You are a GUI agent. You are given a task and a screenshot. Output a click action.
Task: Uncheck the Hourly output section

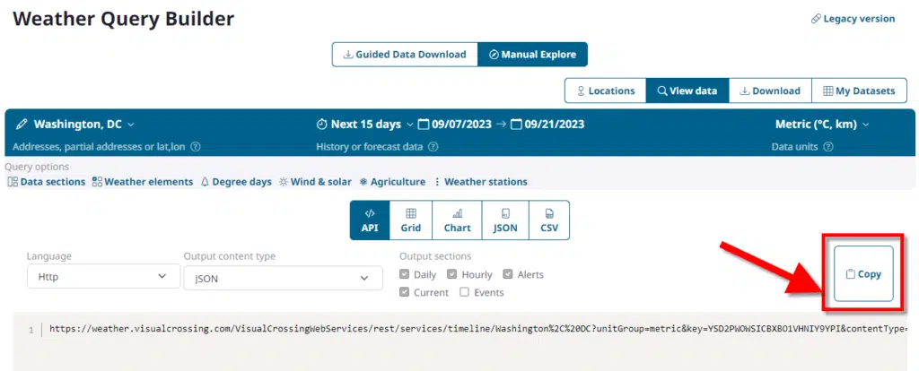[x=452, y=274]
